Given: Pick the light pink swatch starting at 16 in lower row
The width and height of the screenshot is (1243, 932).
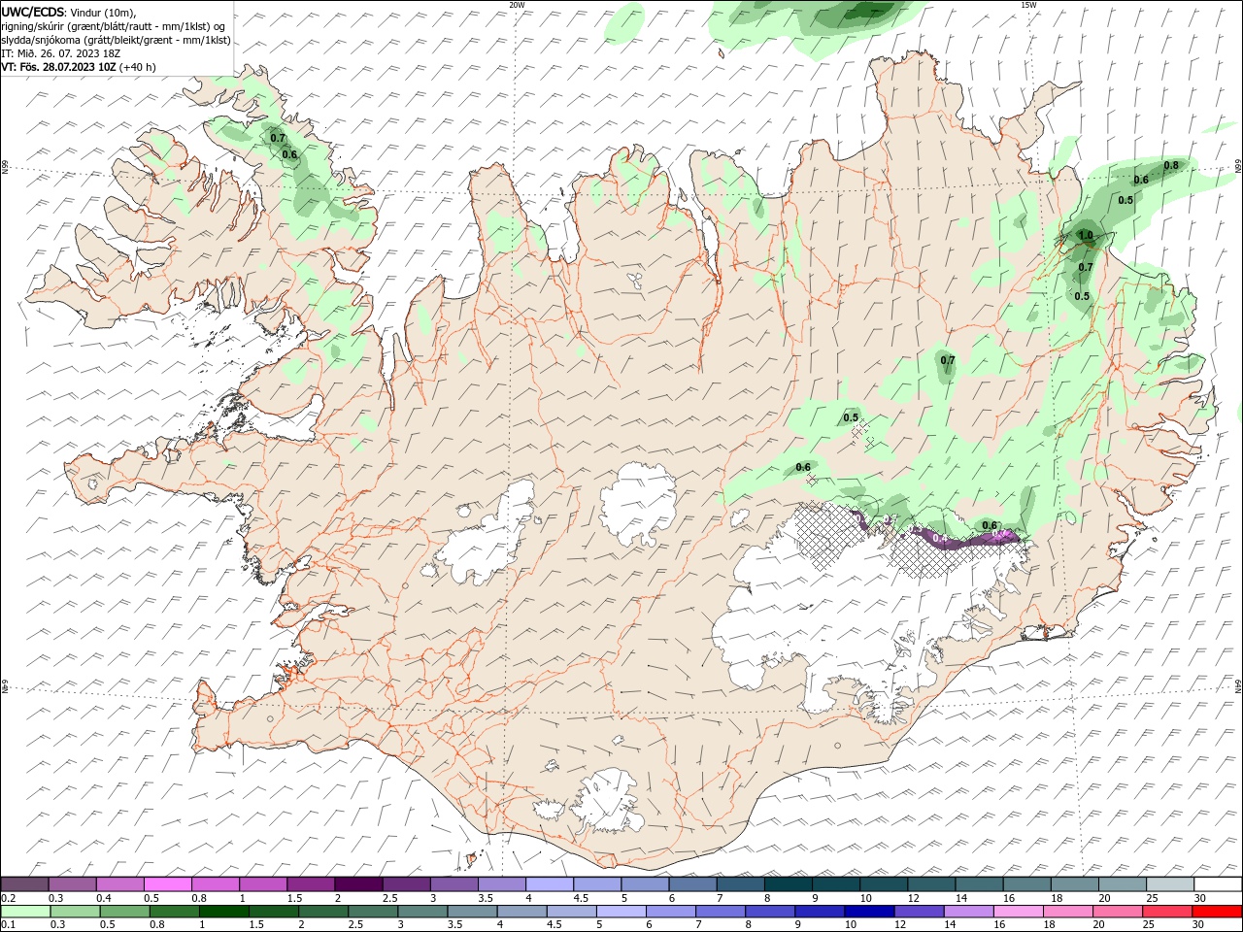Looking at the screenshot, I should pos(1018,912).
